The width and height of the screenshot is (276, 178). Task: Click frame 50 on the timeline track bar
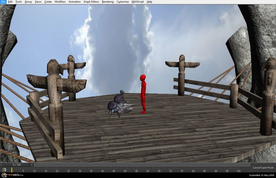(125, 168)
